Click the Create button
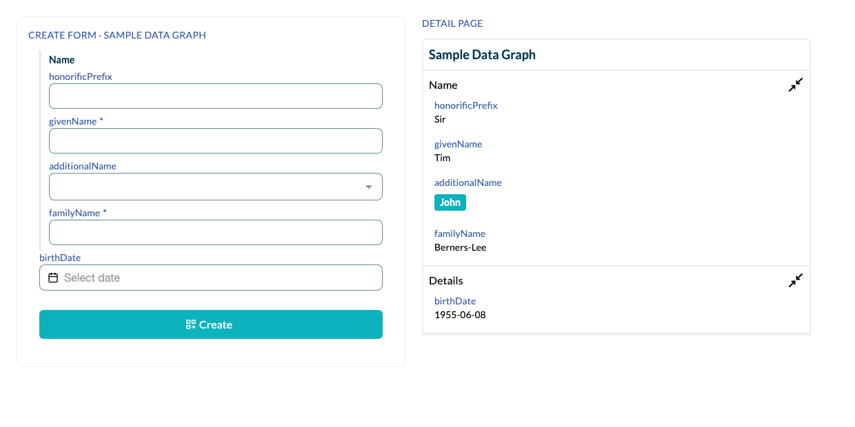Image resolution: width=855 pixels, height=427 pixels. [211, 324]
